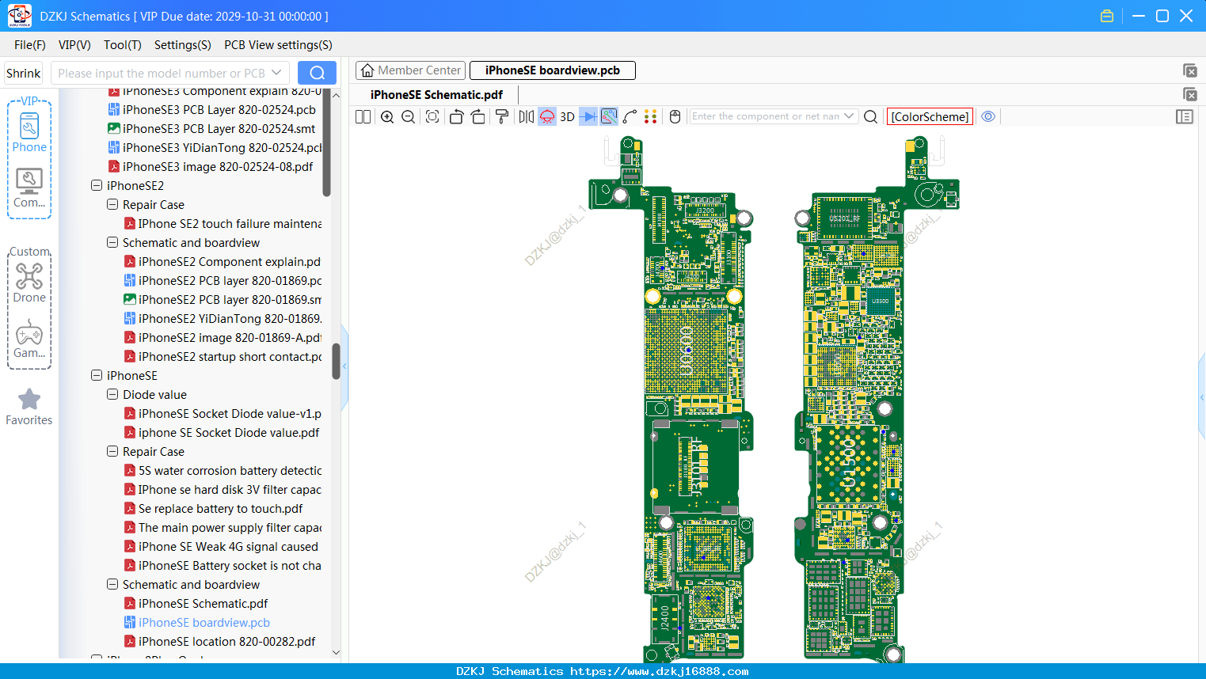Toggle the split-view layout icon
The image size is (1206, 679).
tap(363, 116)
